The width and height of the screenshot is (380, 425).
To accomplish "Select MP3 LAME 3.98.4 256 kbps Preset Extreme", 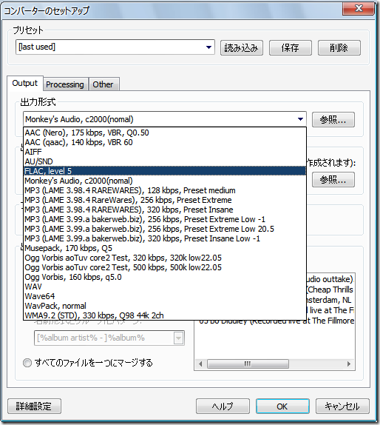I will (165, 200).
